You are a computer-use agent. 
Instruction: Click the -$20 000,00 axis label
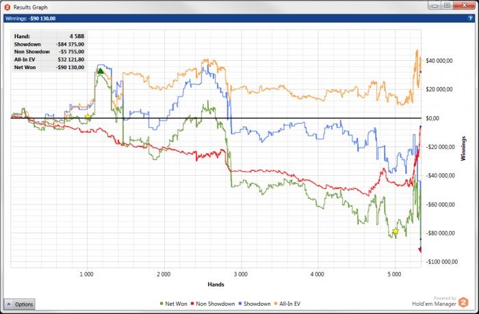tap(440, 147)
